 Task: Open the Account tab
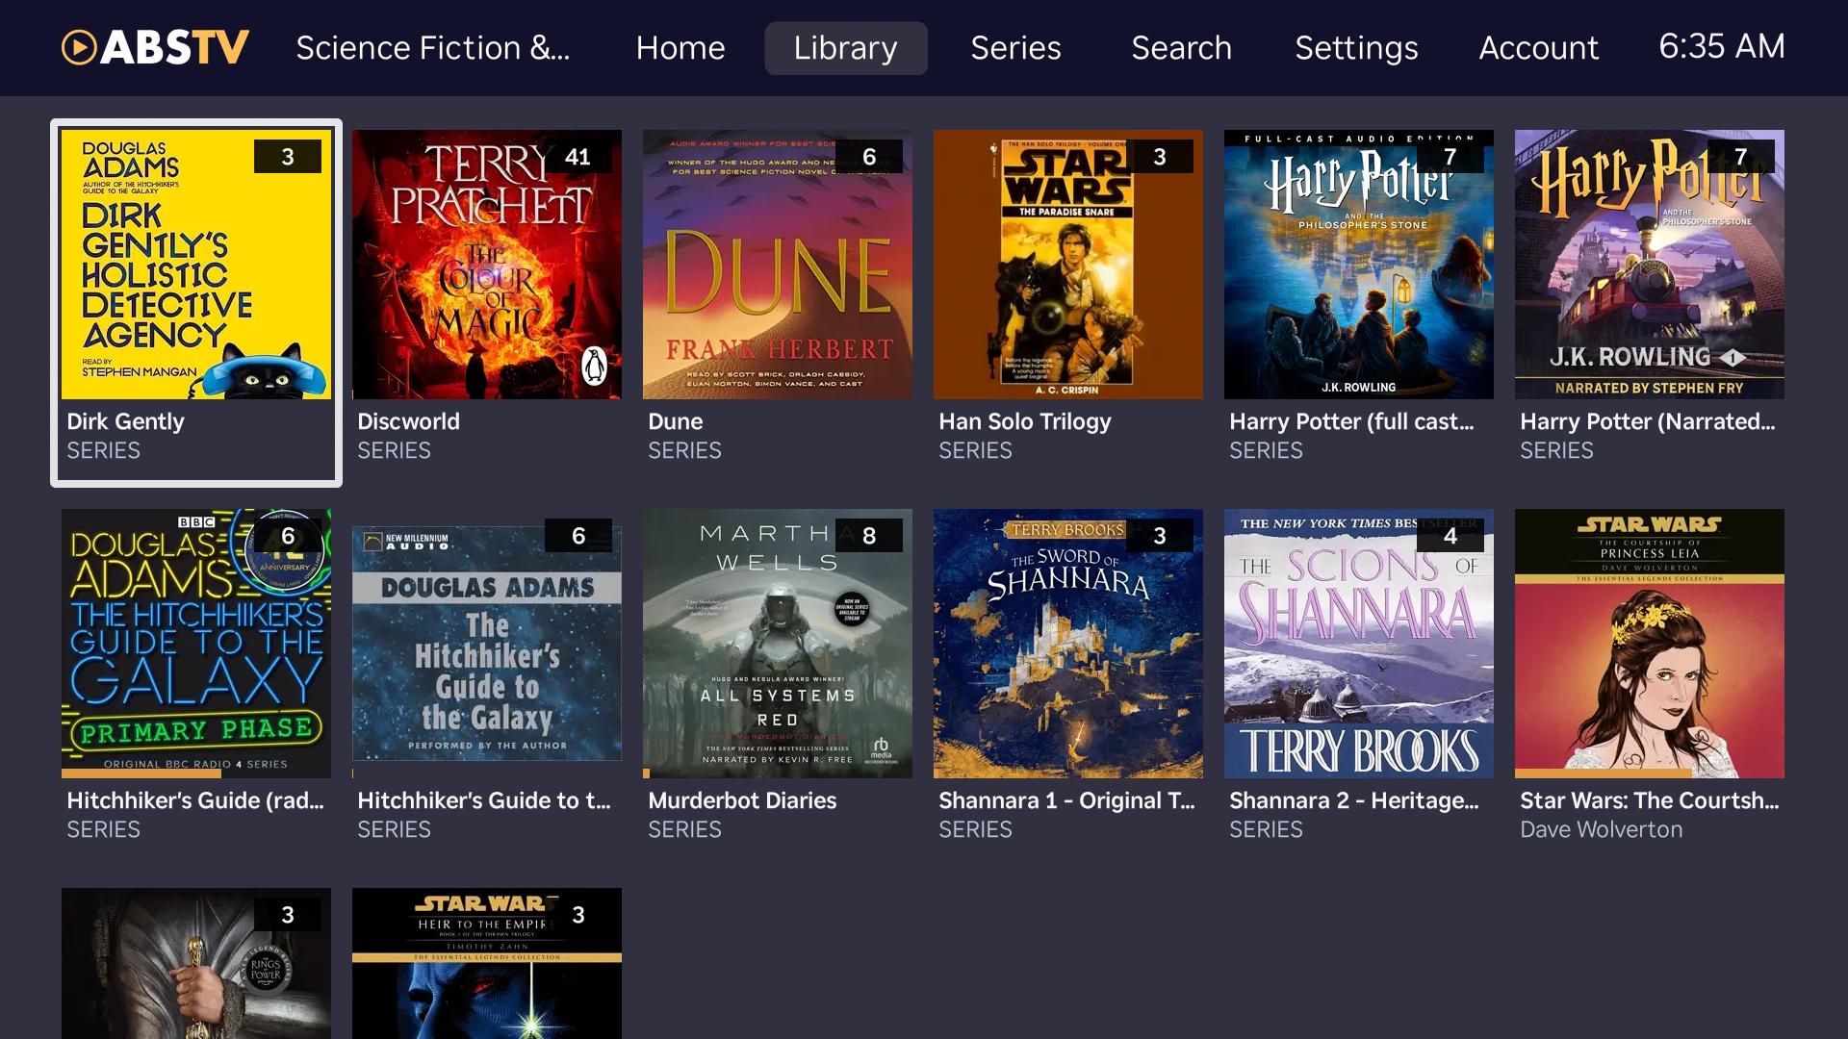coord(1538,47)
